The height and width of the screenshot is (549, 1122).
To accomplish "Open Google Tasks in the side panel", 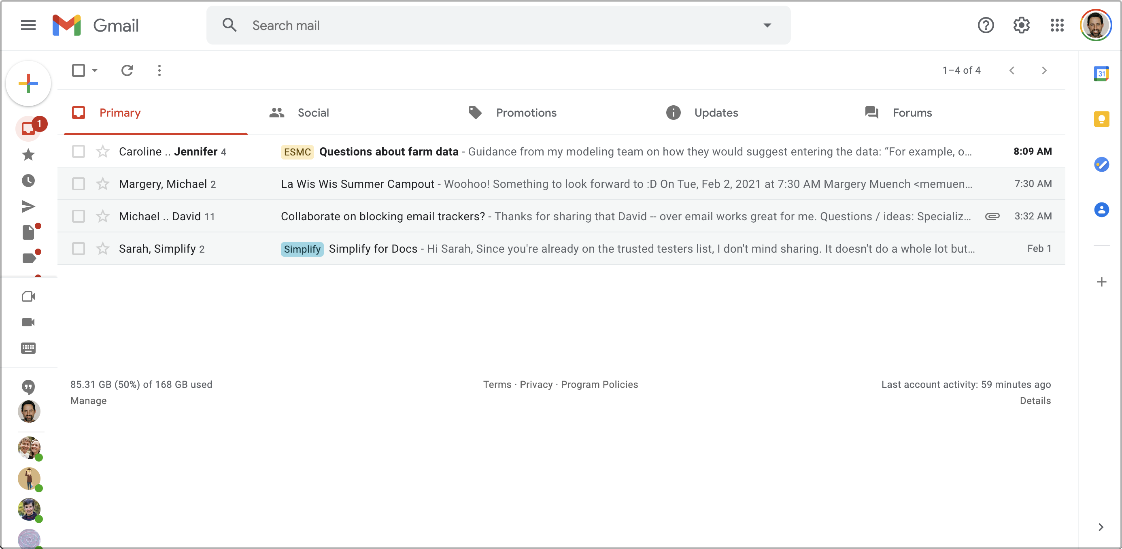I will pyautogui.click(x=1102, y=165).
